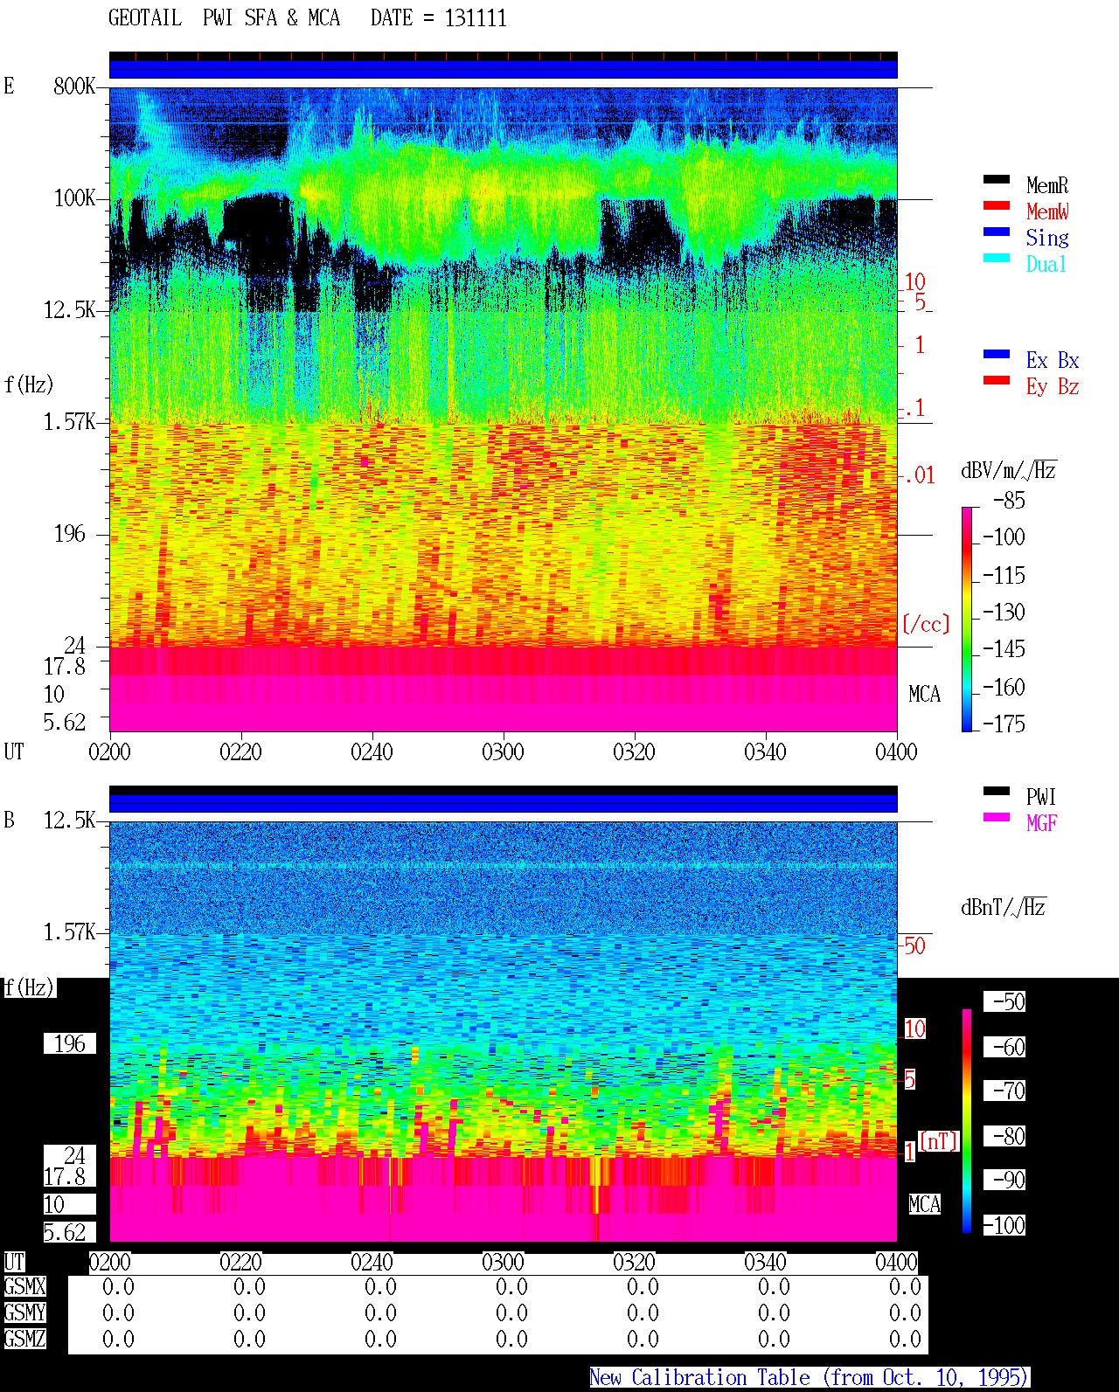
Task: Click the dBnT magnetic field color scale bar
Action: click(967, 1121)
